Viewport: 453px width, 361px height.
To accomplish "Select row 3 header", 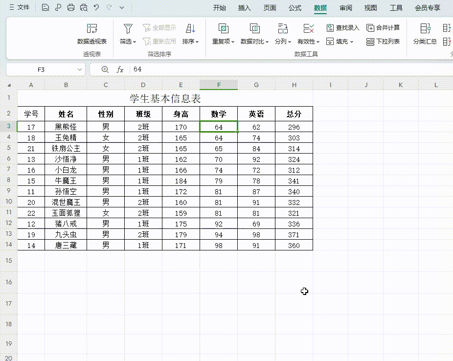I will pyautogui.click(x=9, y=126).
